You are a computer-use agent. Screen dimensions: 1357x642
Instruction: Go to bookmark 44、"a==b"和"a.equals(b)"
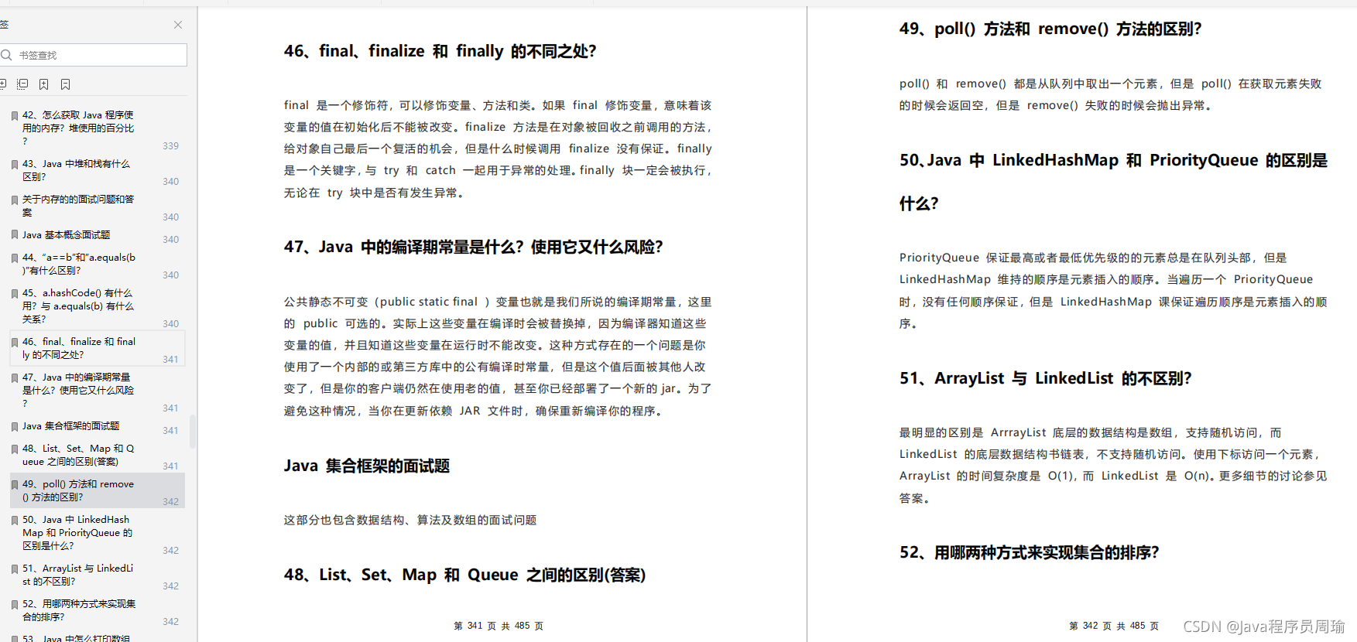tap(97, 264)
